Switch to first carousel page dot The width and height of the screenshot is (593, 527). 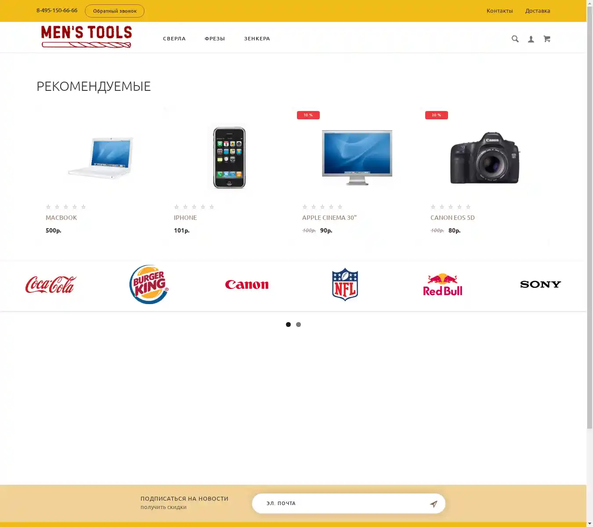(288, 325)
